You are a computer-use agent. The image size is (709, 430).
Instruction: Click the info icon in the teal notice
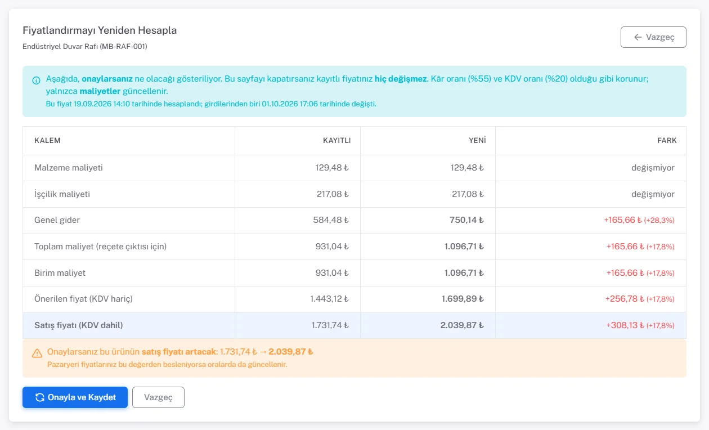point(36,80)
